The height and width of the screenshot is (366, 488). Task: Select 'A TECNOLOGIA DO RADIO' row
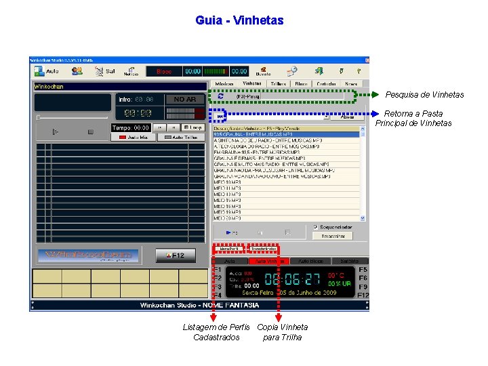pyautogui.click(x=286, y=146)
